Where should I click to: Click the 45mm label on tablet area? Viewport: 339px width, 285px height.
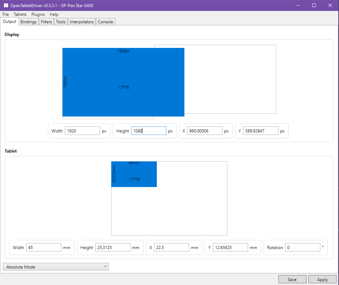click(134, 163)
